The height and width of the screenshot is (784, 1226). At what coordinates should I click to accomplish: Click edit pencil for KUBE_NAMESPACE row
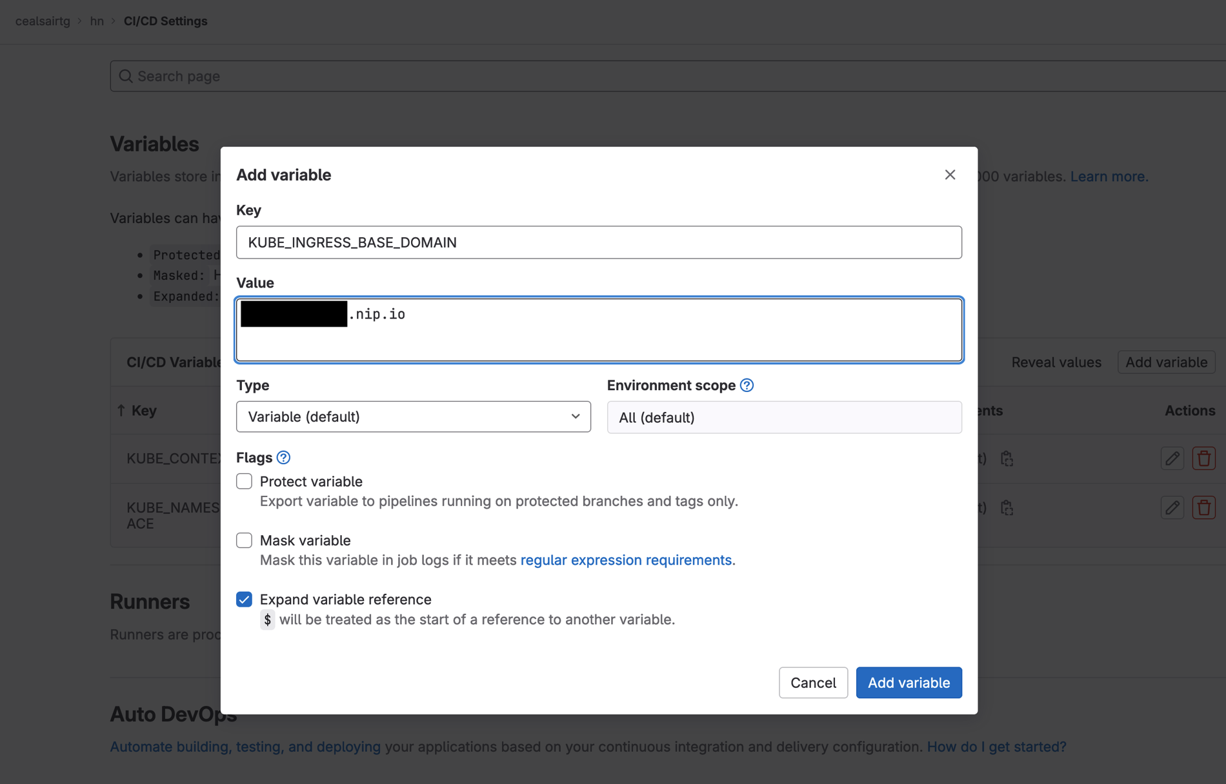point(1172,508)
